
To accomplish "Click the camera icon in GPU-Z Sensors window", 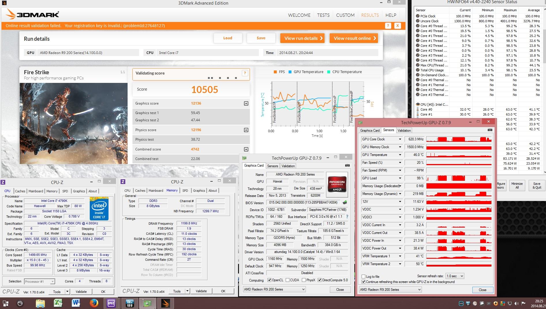I will [x=490, y=130].
